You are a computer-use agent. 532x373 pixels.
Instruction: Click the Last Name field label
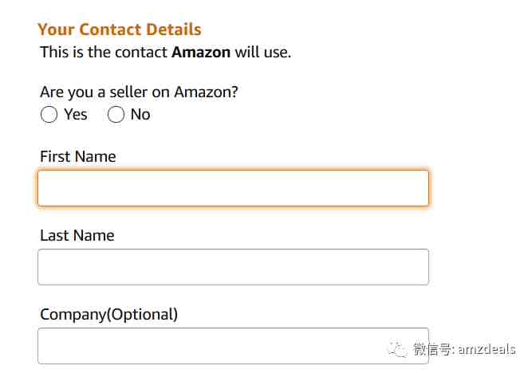coord(77,236)
